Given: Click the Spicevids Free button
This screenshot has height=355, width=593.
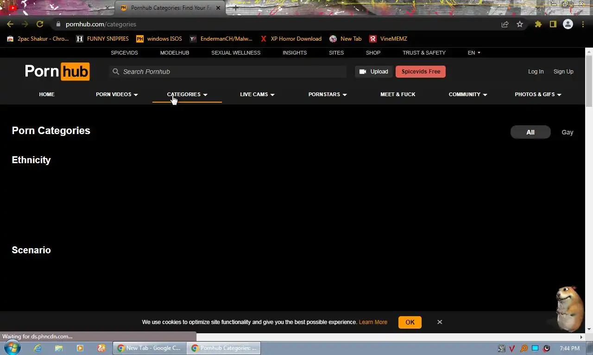Looking at the screenshot, I should point(421,72).
